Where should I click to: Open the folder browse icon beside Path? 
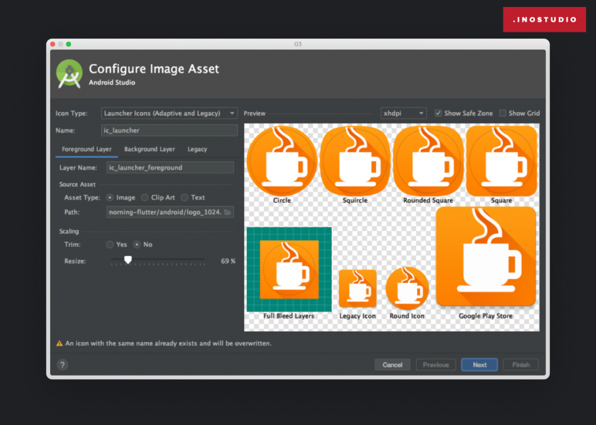(228, 212)
